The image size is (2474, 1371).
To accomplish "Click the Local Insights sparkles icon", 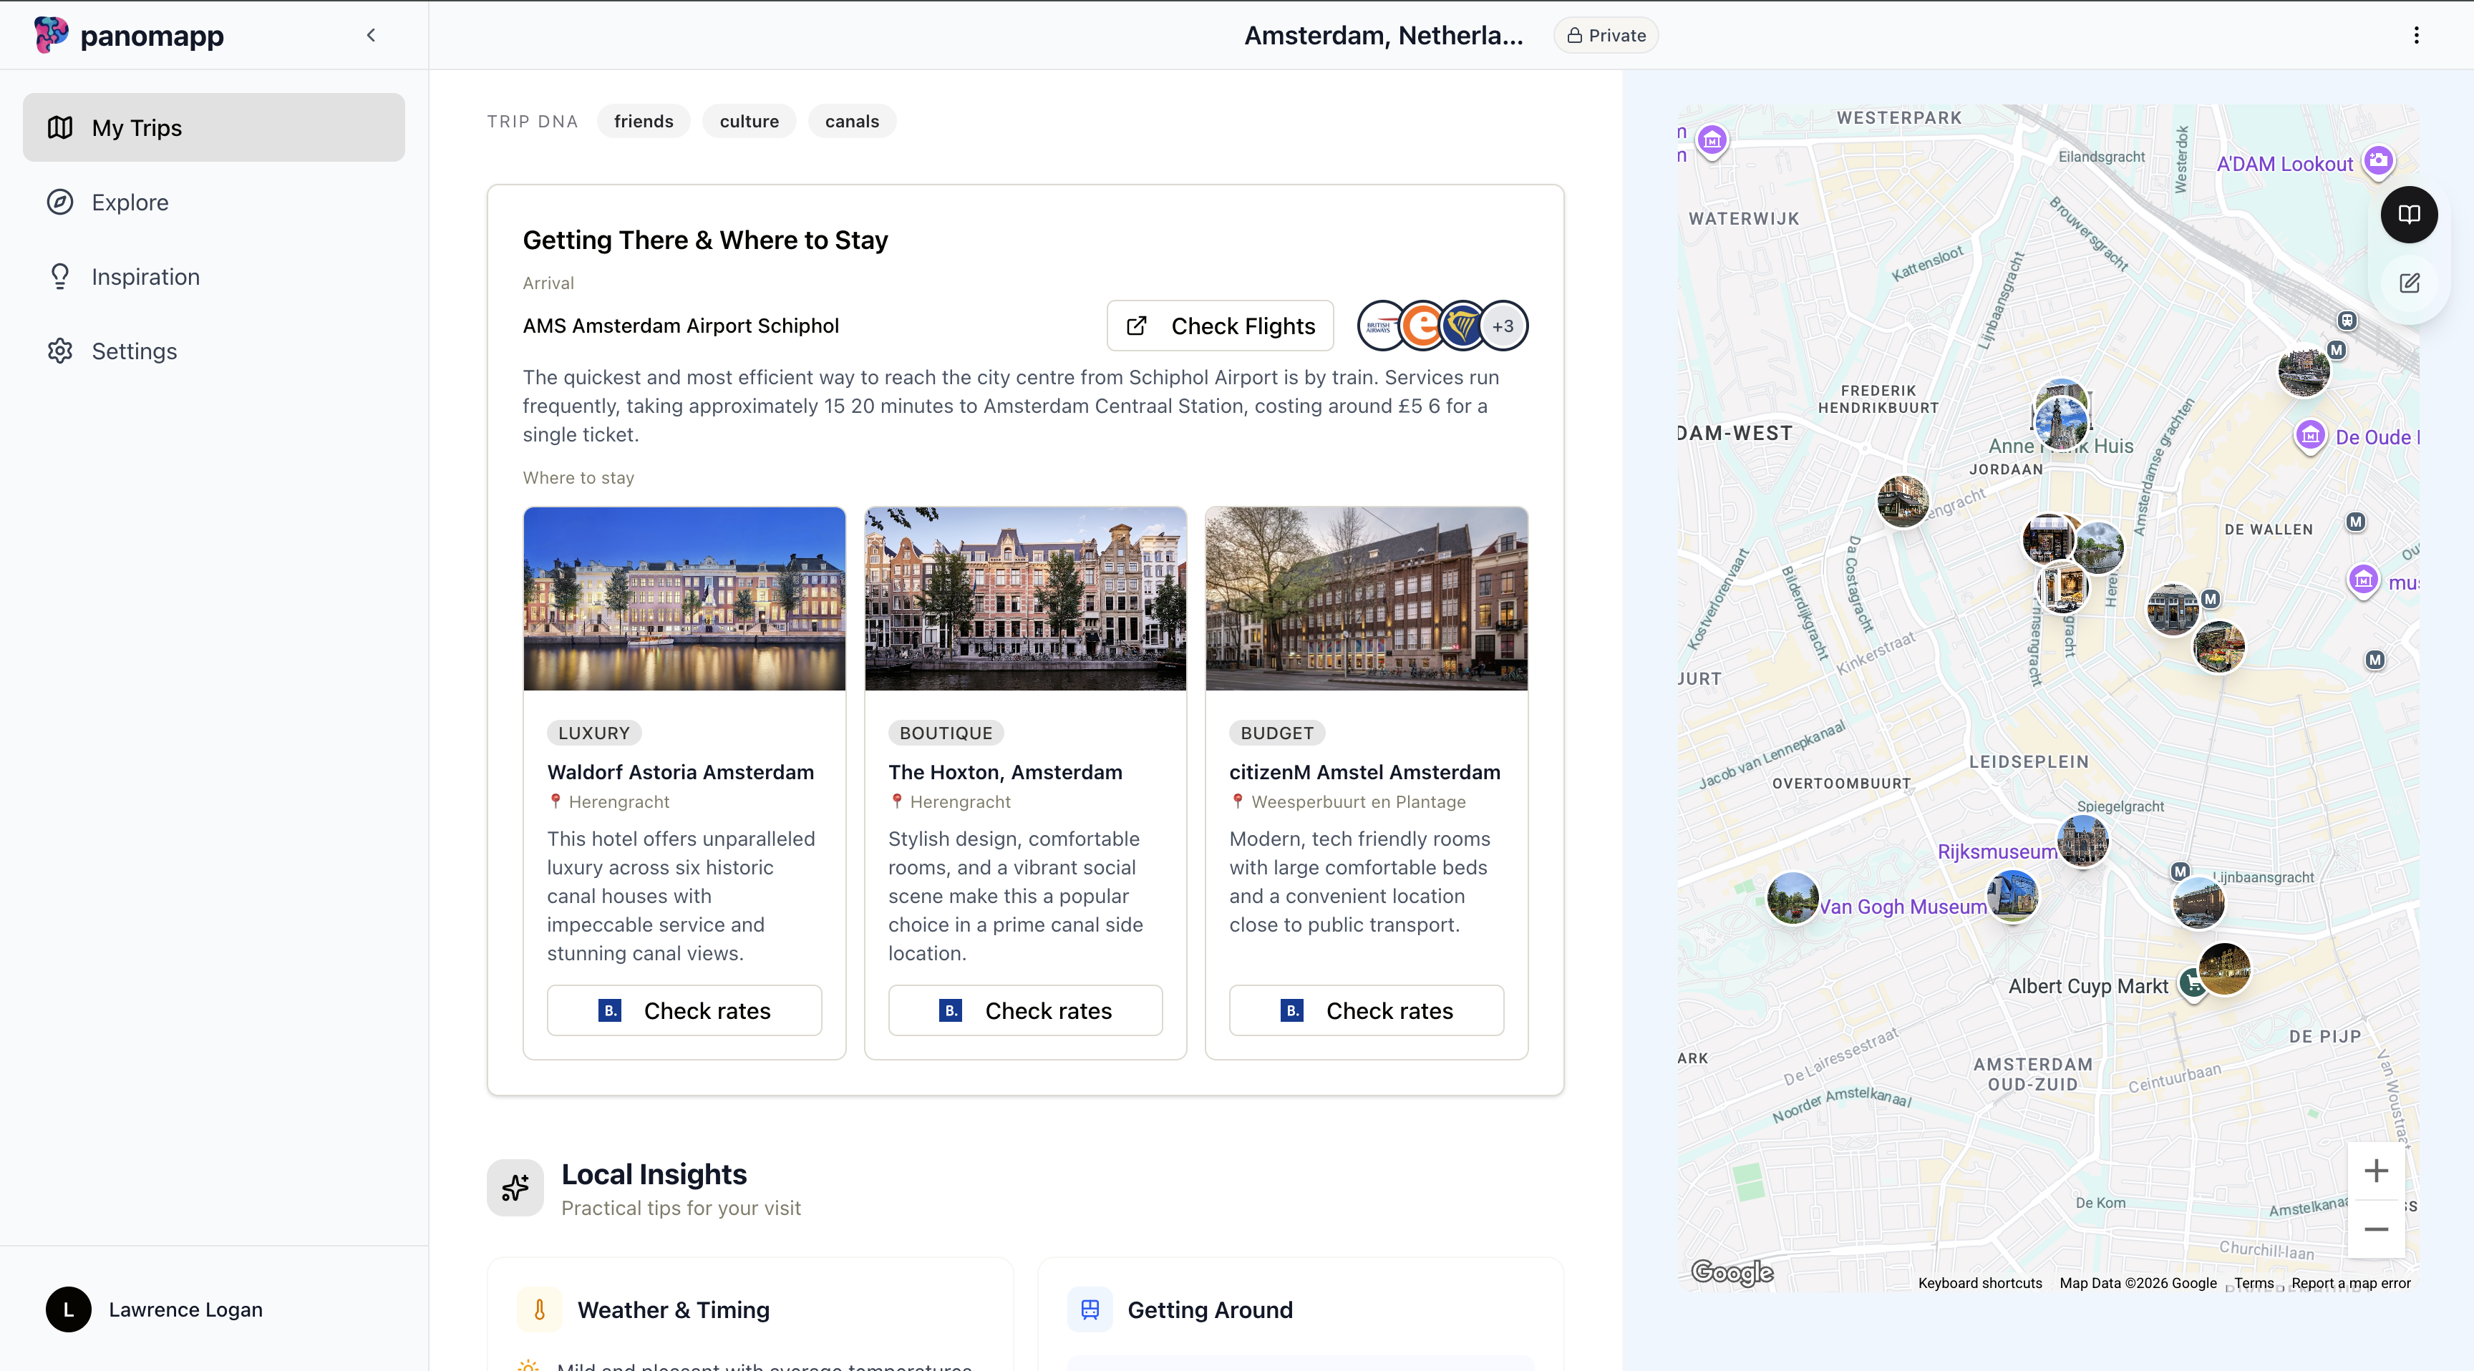I will 515,1188.
